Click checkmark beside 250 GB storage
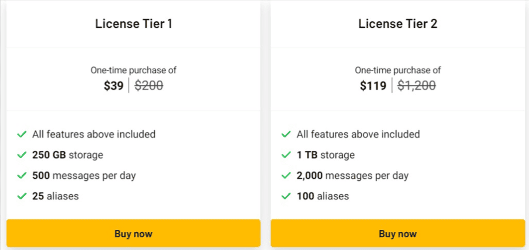529x250 pixels. pos(22,155)
